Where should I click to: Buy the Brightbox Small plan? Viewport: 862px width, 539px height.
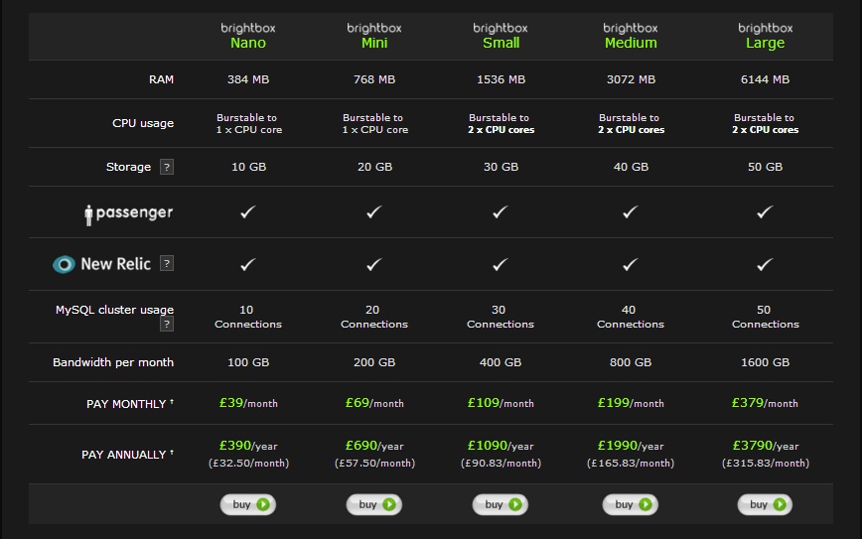[x=500, y=504]
